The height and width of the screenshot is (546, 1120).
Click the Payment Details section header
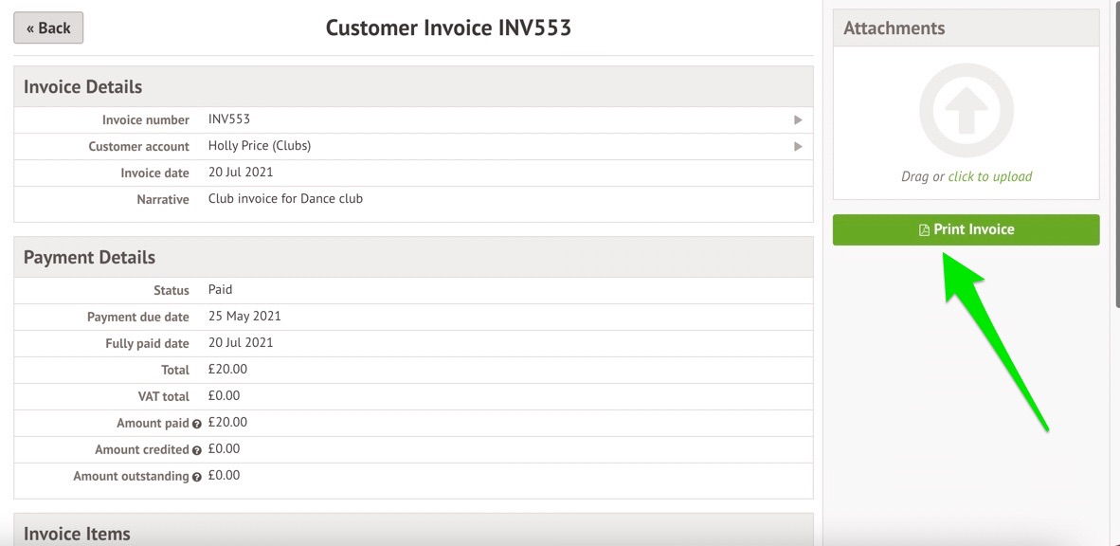click(x=89, y=258)
